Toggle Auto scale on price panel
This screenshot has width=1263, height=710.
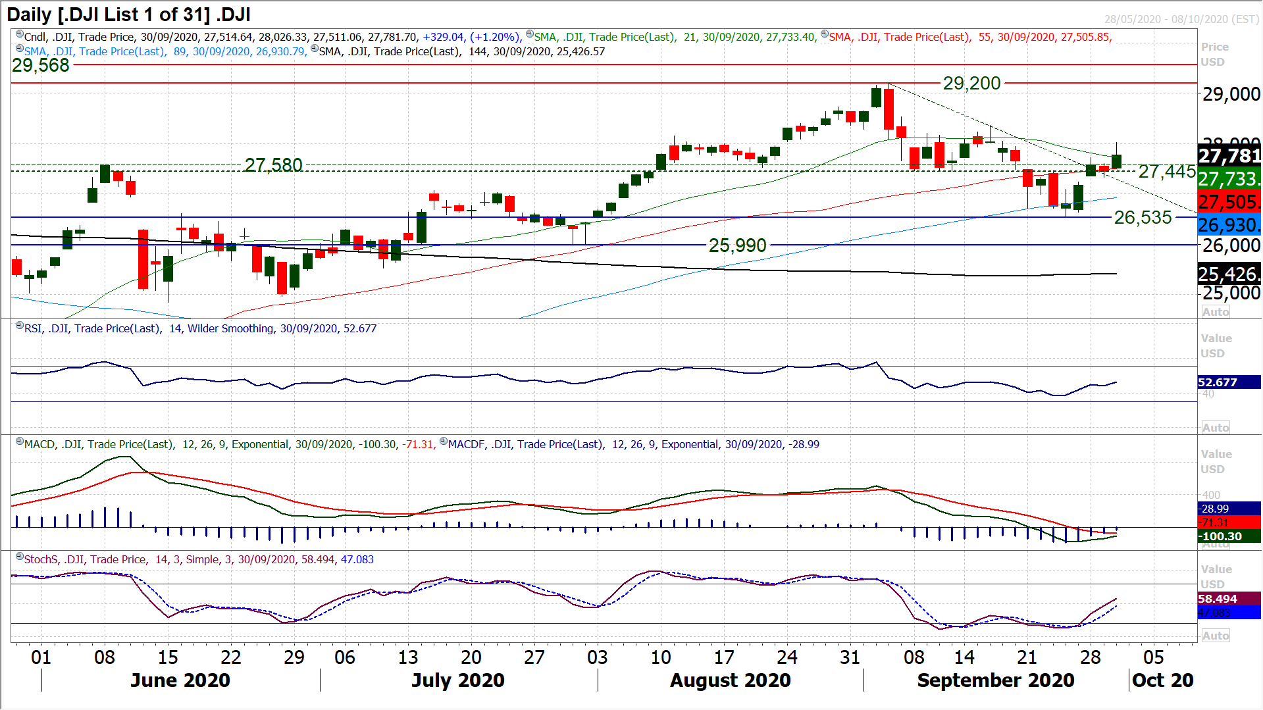click(x=1215, y=312)
